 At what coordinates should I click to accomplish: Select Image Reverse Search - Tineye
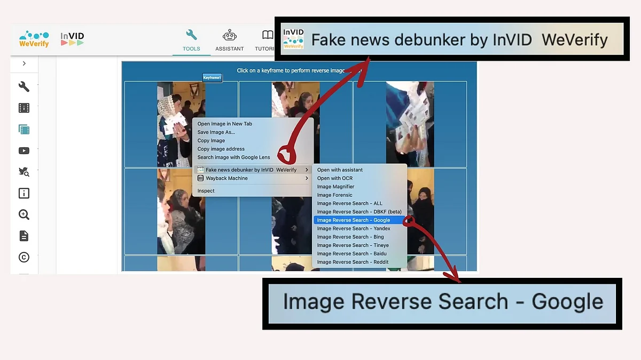click(353, 245)
